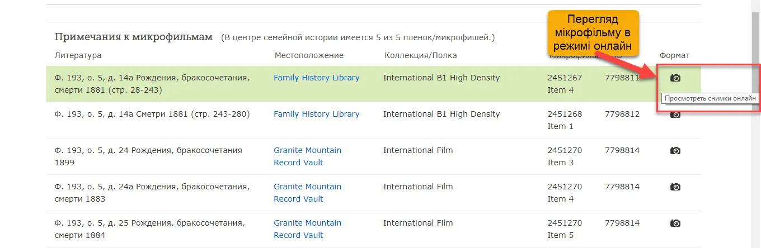
Task: Click camera icon in the Смерти 1881 row
Action: pos(675,115)
